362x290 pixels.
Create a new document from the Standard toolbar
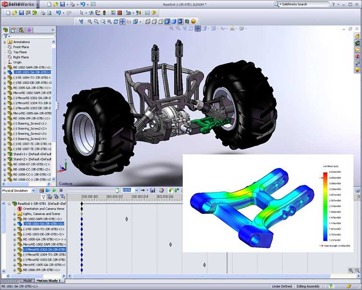pos(8,13)
